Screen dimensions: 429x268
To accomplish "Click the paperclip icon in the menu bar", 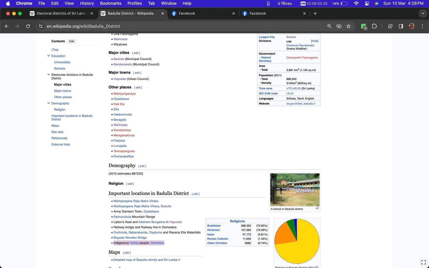I will [x=268, y=3].
